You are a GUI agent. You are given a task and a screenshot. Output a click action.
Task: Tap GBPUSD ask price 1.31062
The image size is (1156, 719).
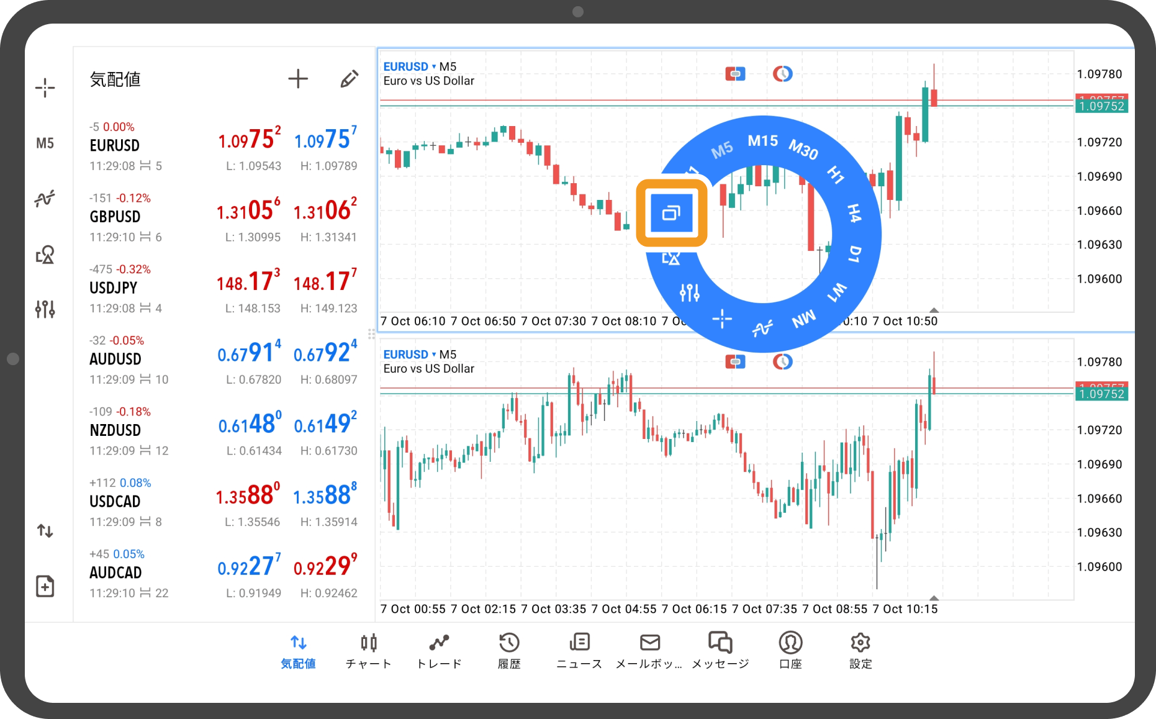pyautogui.click(x=325, y=210)
